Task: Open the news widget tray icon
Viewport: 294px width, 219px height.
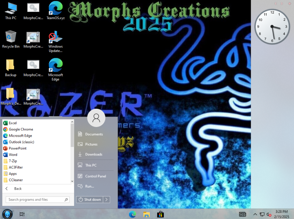Action: point(242,214)
